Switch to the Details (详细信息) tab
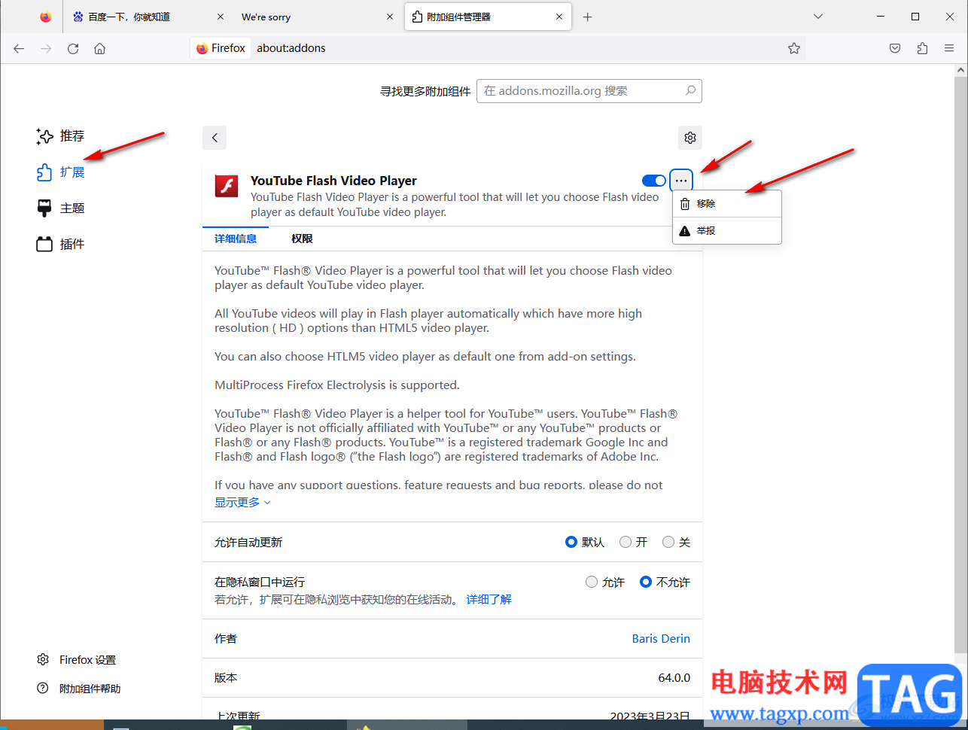 [x=236, y=239]
